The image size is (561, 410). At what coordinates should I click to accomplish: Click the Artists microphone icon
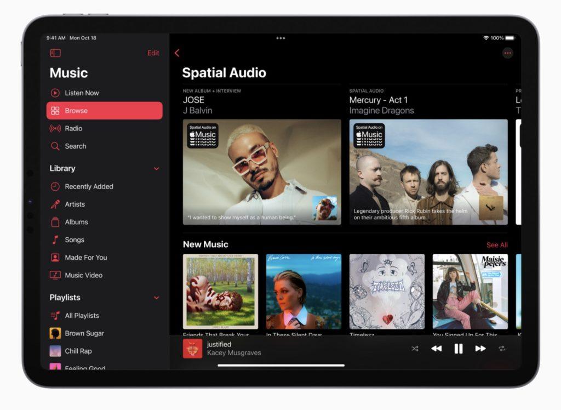click(x=55, y=204)
